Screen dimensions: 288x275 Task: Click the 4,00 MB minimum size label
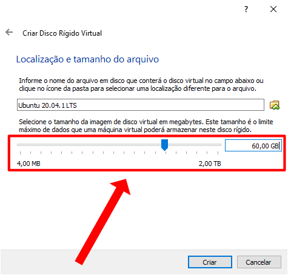(x=28, y=164)
